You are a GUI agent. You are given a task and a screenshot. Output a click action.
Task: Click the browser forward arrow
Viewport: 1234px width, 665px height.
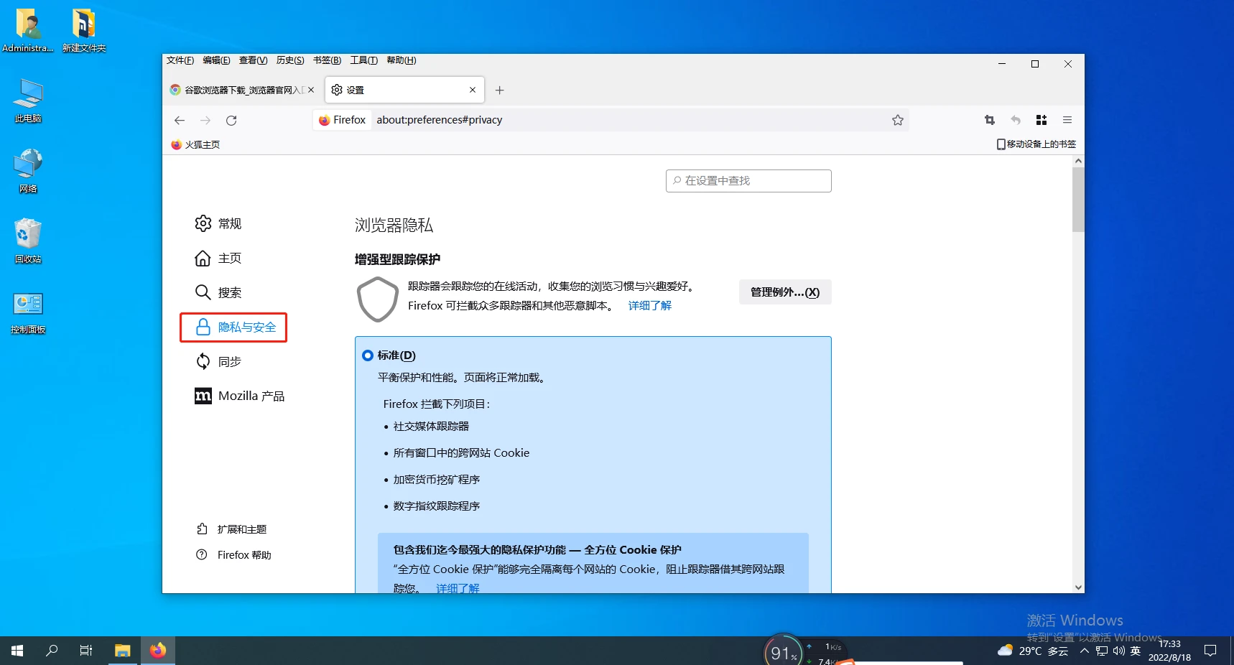[x=205, y=120]
